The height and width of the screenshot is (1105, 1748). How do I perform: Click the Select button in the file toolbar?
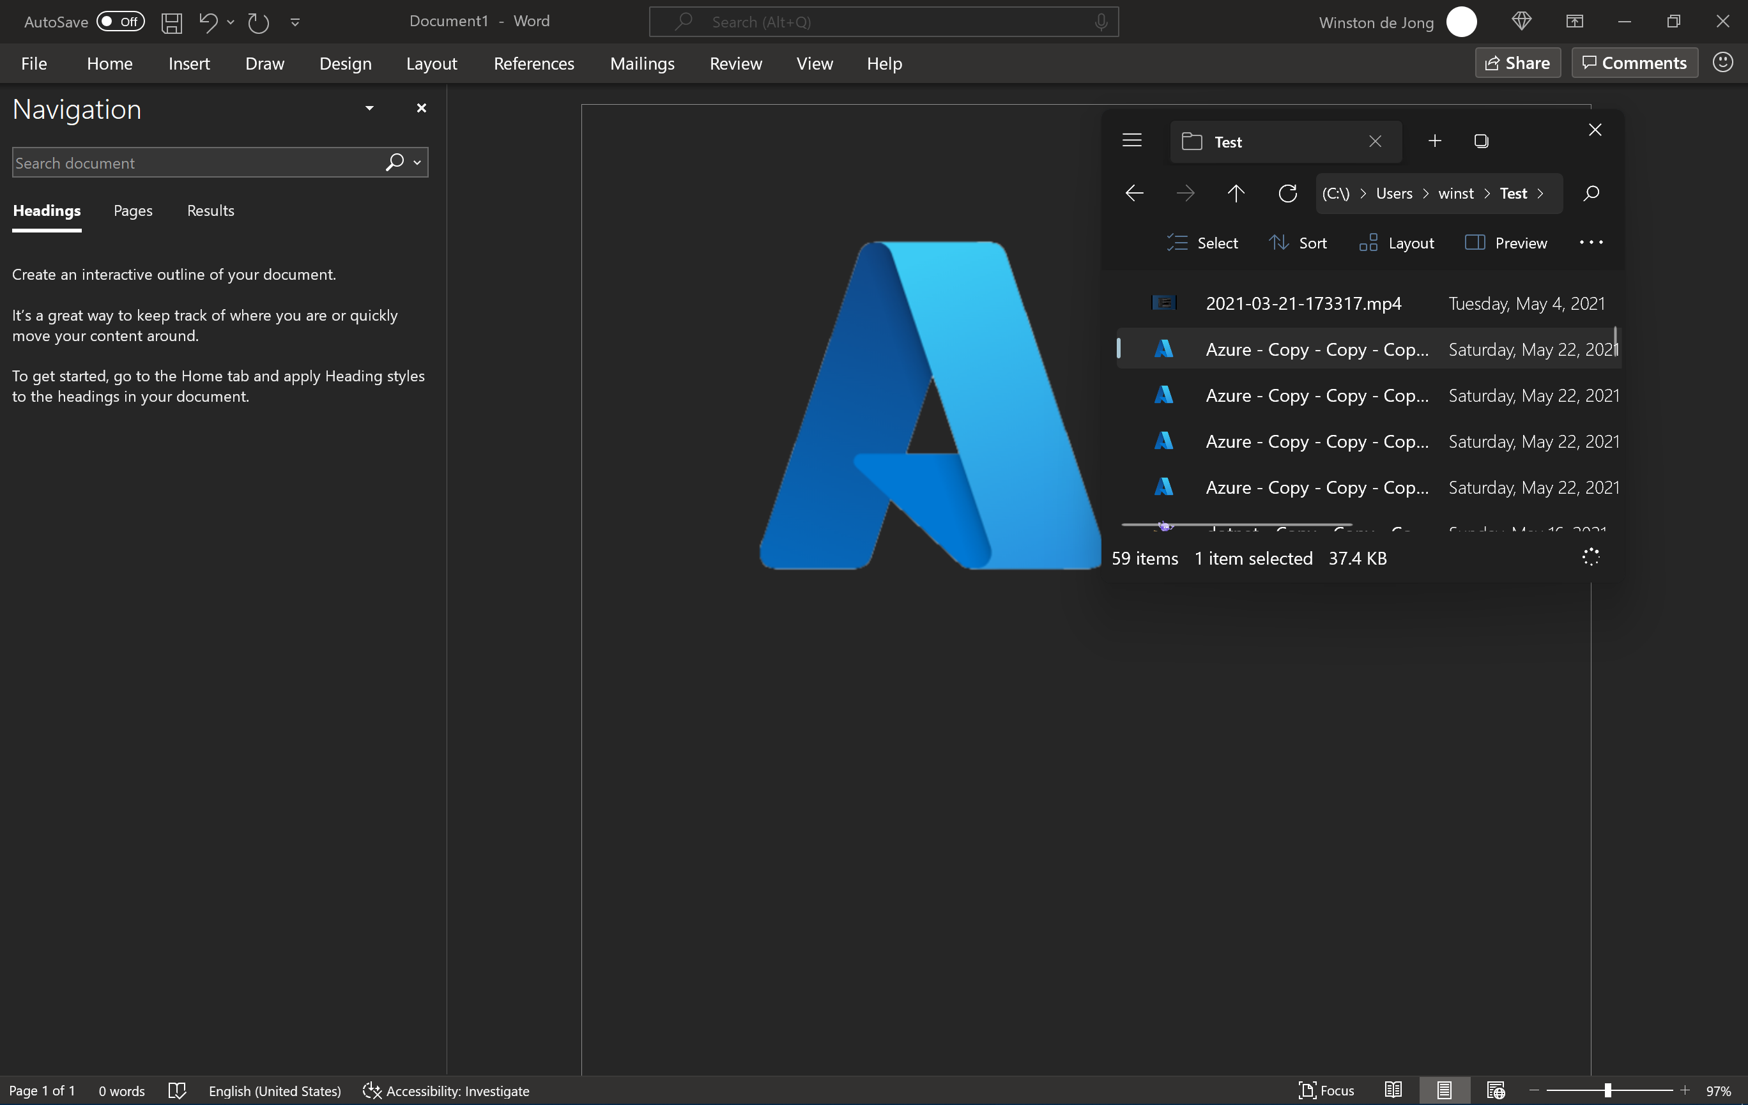click(x=1202, y=243)
